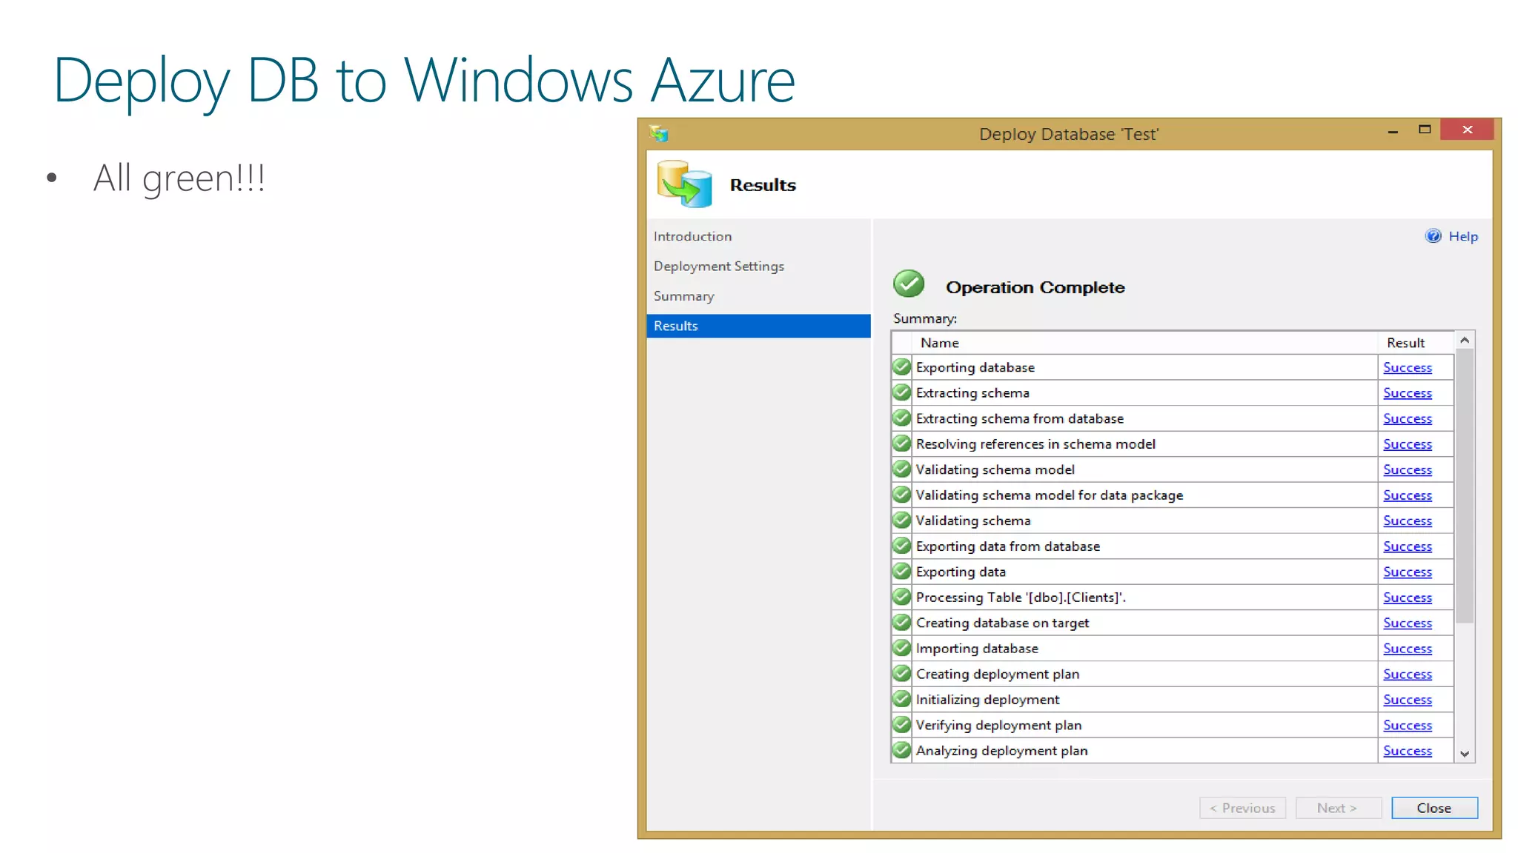1518x853 pixels.
Task: Click the green check icon beside Exporting database
Action: pyautogui.click(x=901, y=367)
